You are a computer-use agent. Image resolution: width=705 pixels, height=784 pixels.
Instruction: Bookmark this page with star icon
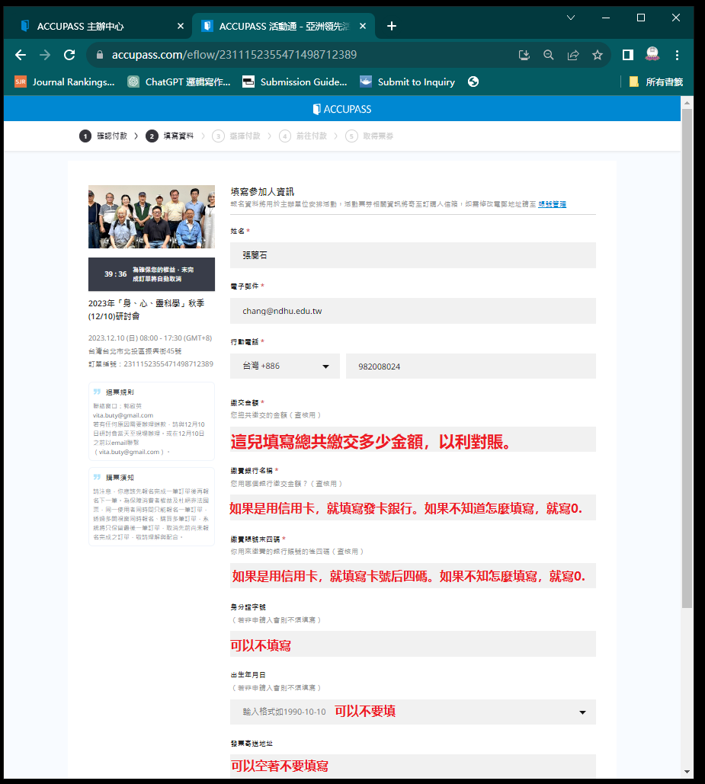click(598, 55)
